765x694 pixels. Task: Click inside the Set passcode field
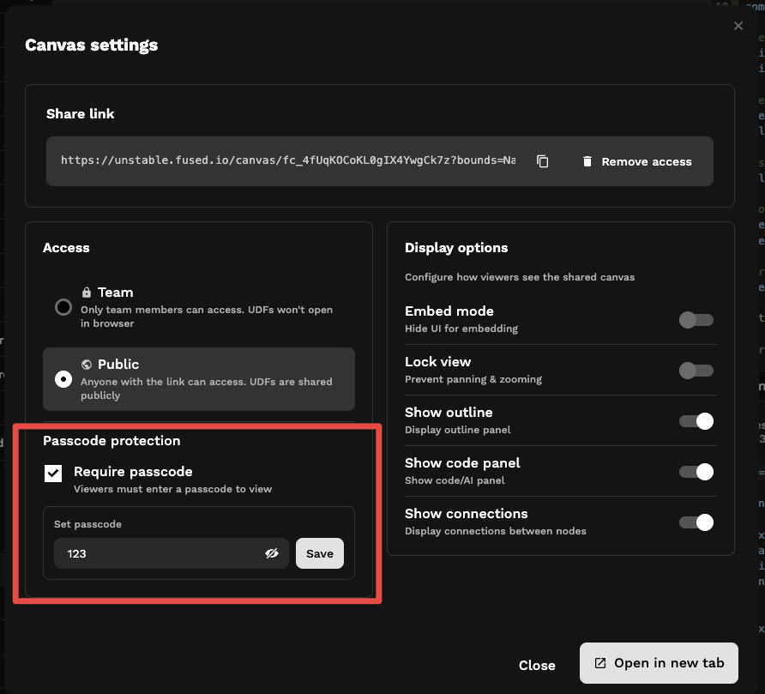(154, 553)
